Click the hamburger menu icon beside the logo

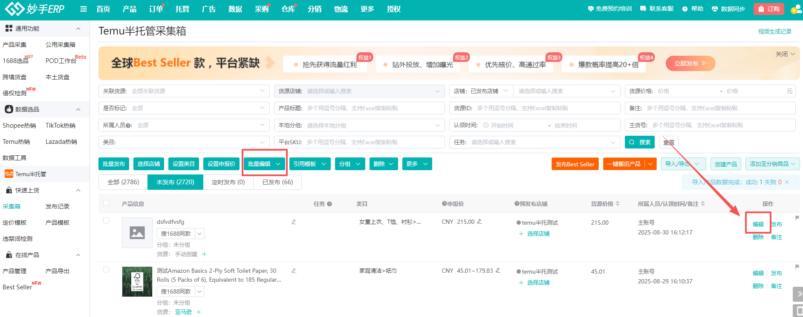(x=84, y=9)
